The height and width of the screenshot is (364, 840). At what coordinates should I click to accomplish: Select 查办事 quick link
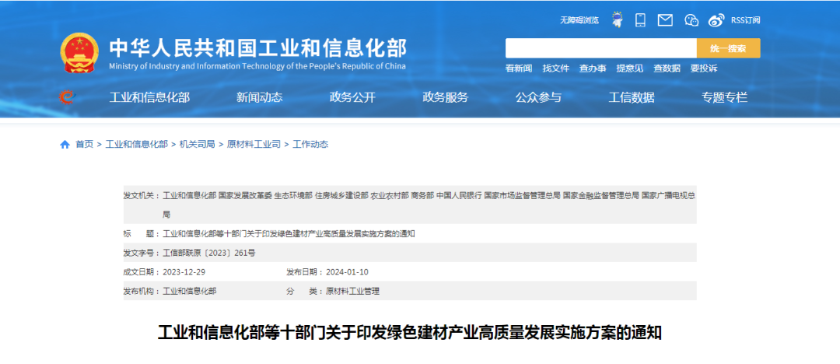coord(593,68)
